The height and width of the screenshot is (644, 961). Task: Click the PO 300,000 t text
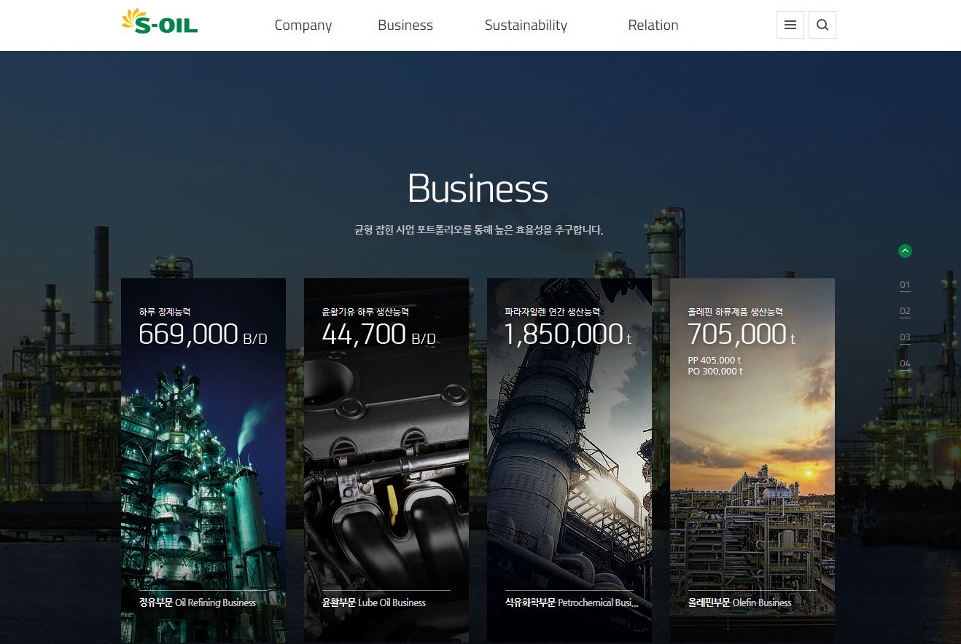[x=715, y=372]
